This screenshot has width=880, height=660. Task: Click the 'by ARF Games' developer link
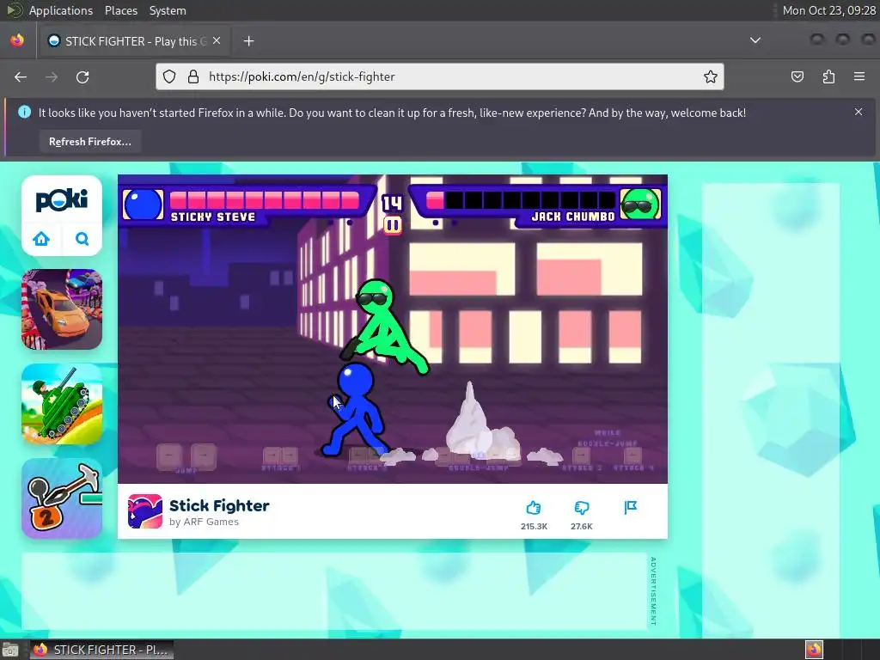pos(205,522)
